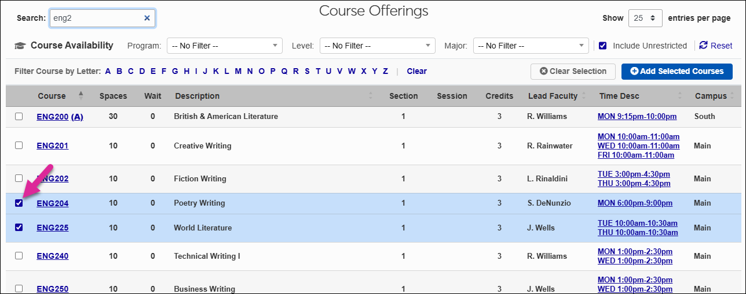Check the ENG250 course checkbox

tap(19, 288)
